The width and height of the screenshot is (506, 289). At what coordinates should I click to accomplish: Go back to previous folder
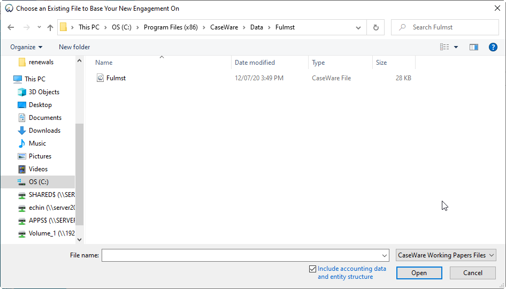[11, 27]
